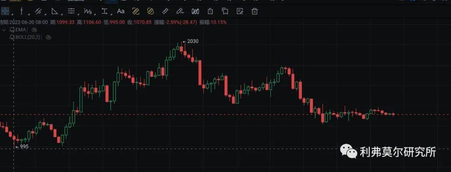
Task: Collapse the indicator list chevron
Action: point(4,30)
